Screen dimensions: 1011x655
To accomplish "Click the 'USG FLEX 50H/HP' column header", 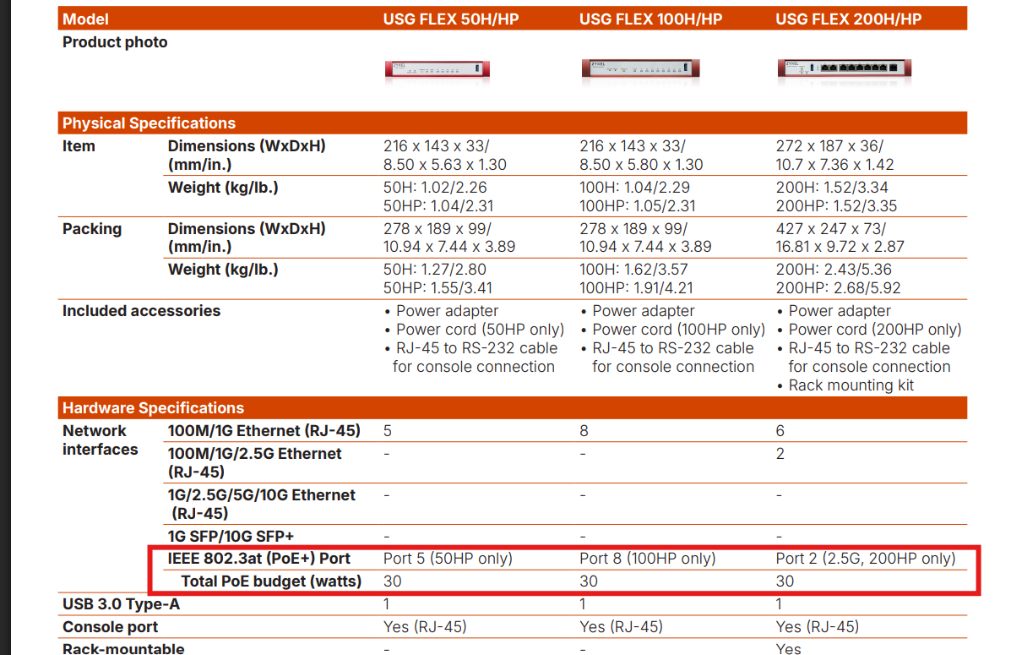I will [451, 19].
